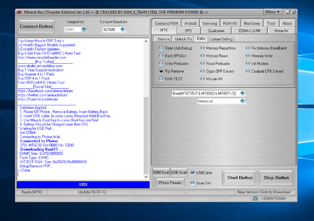Click the Connect Button

coord(36,26)
